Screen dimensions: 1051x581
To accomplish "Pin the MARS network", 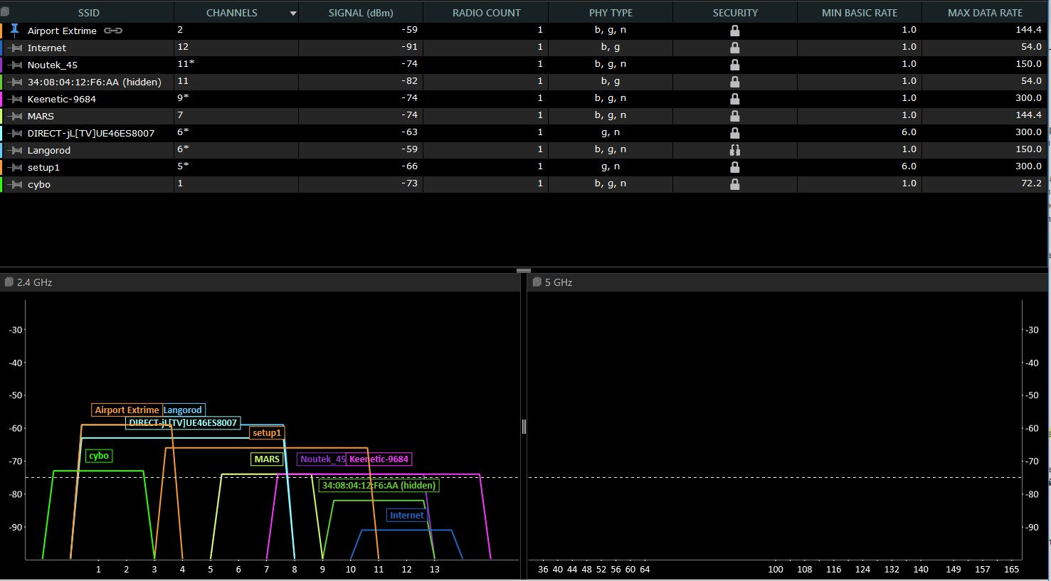I will [x=15, y=116].
